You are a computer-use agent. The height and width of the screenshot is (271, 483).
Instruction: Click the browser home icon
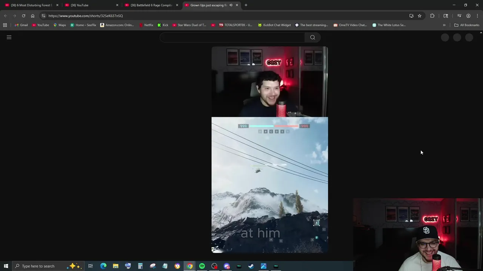[32, 16]
